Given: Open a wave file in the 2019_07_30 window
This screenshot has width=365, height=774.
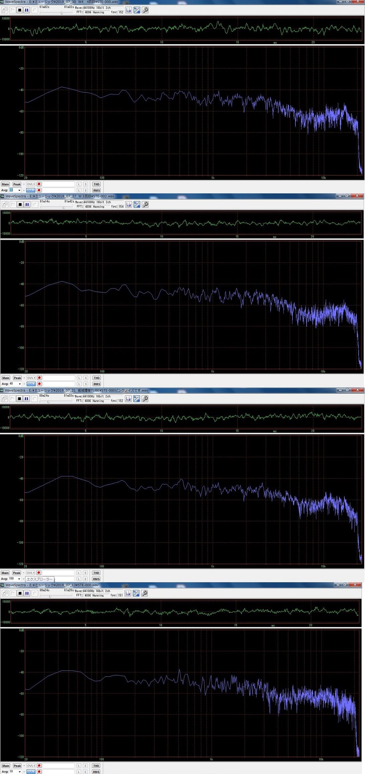Looking at the screenshot, I should click(5, 10).
